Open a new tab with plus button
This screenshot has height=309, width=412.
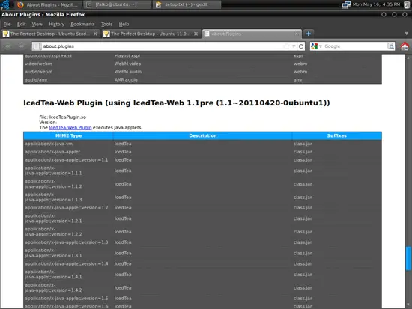coord(309,34)
